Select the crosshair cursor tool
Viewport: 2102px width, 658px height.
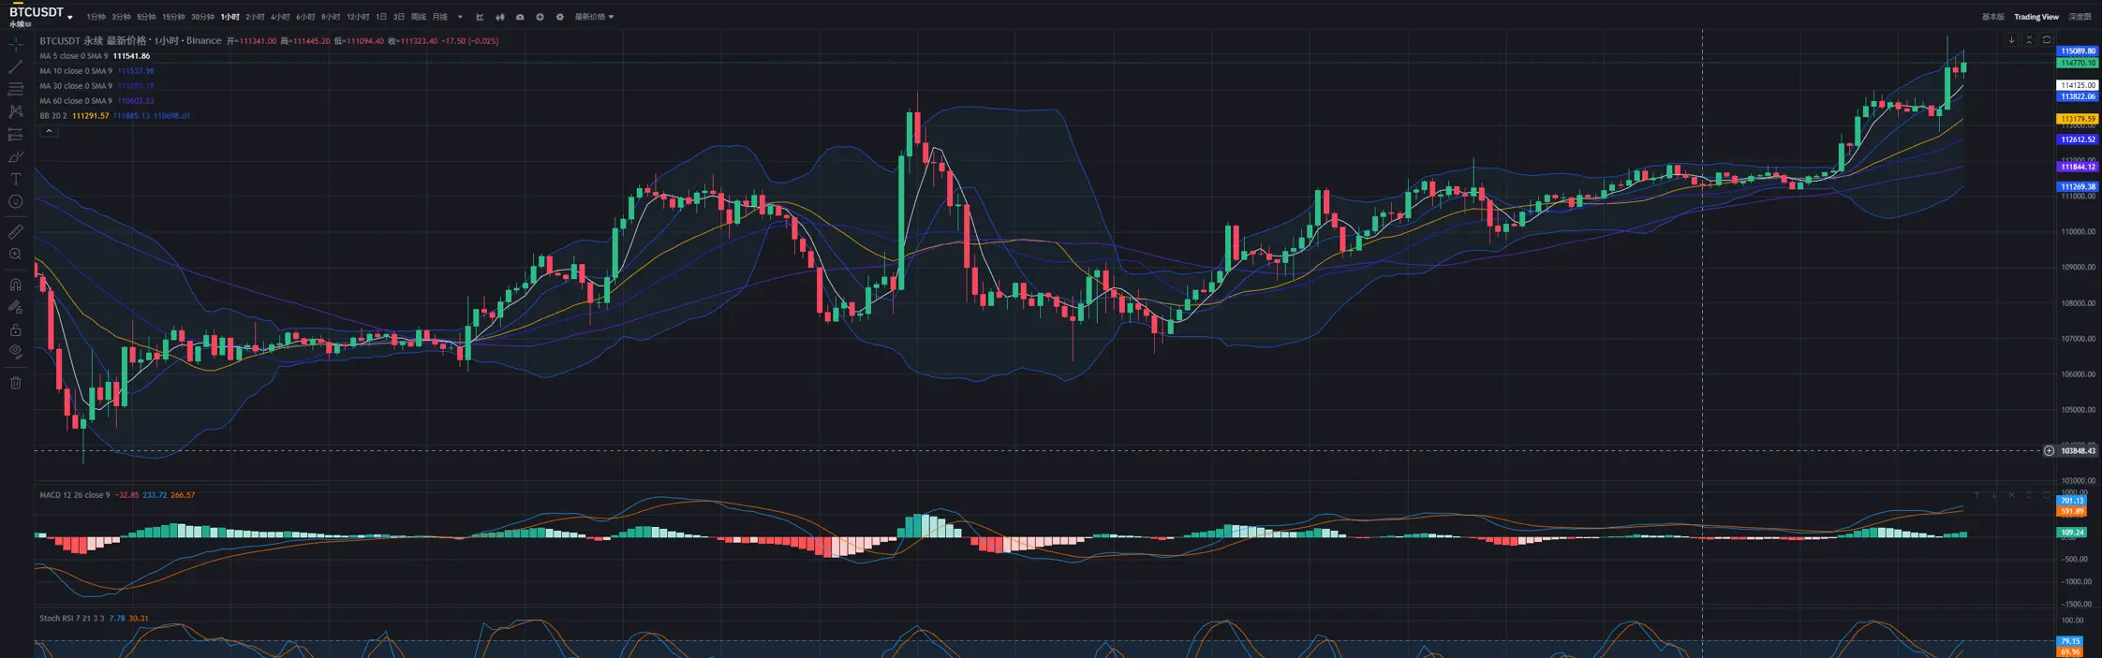click(16, 45)
